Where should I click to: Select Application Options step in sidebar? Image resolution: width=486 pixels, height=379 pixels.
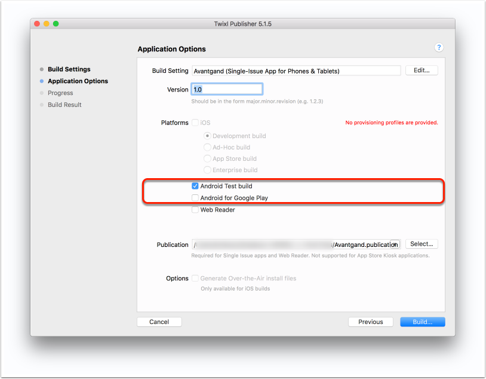coord(78,81)
